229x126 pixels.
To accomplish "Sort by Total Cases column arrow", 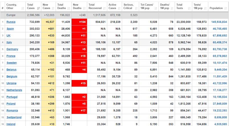I will (38, 8).
